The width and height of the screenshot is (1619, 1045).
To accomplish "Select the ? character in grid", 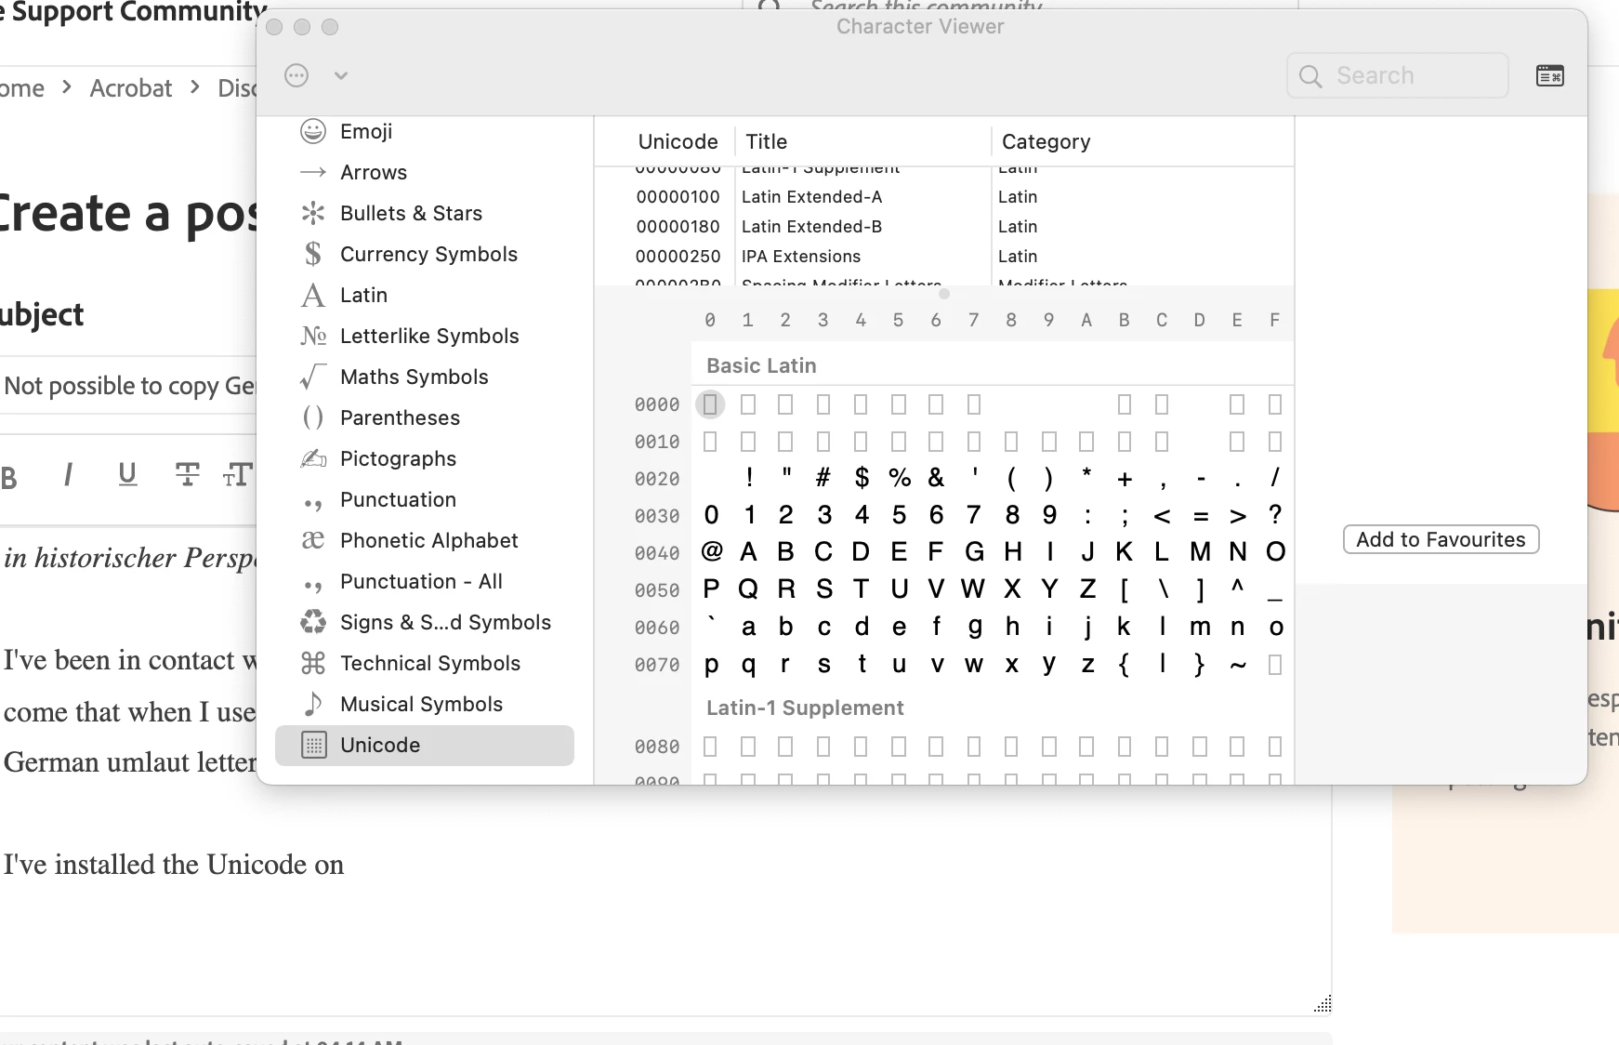I will point(1275,515).
